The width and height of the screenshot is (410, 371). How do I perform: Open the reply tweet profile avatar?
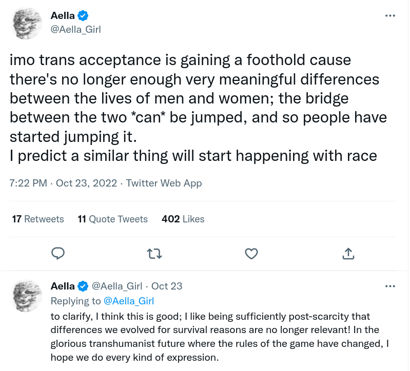[x=26, y=296]
